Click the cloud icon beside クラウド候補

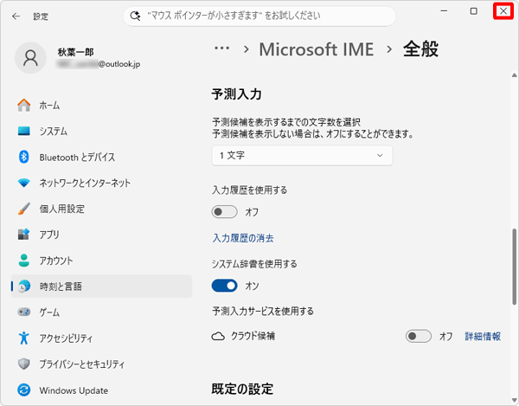(x=218, y=337)
